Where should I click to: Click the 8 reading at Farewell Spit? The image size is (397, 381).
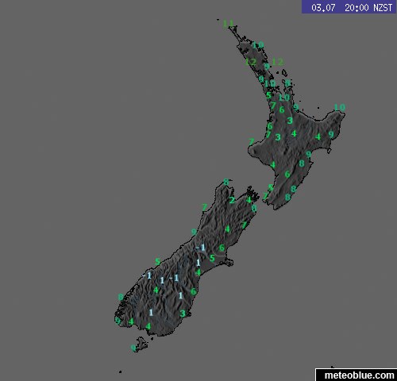[x=226, y=182]
